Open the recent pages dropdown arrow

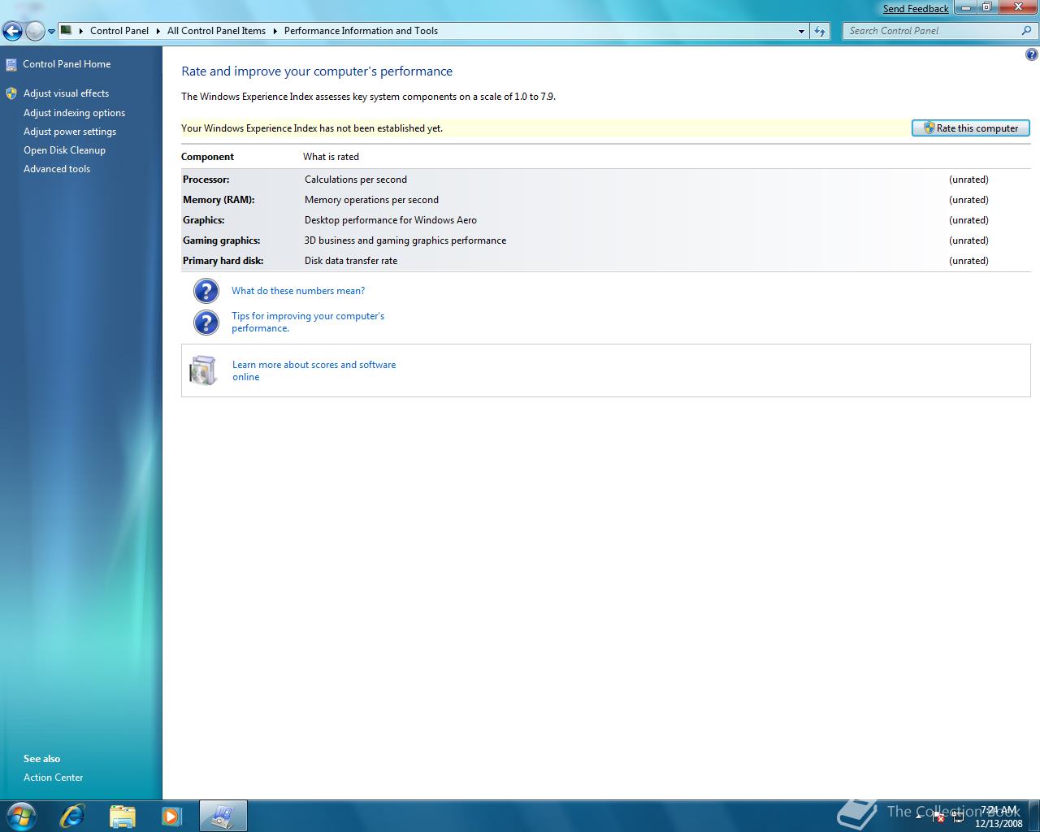click(51, 32)
